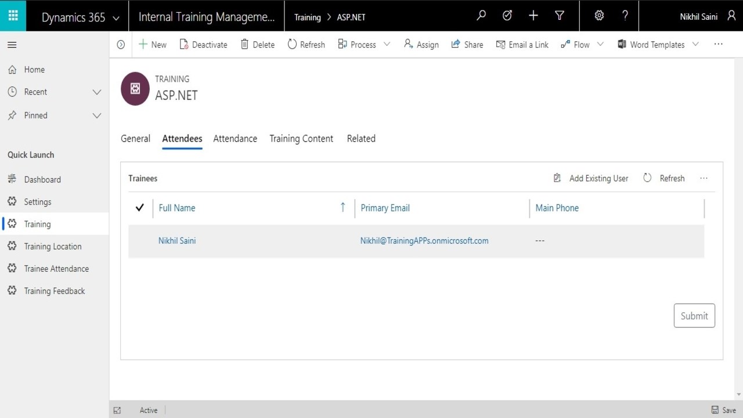Click Email a Link
The width and height of the screenshot is (743, 418).
click(522, 45)
